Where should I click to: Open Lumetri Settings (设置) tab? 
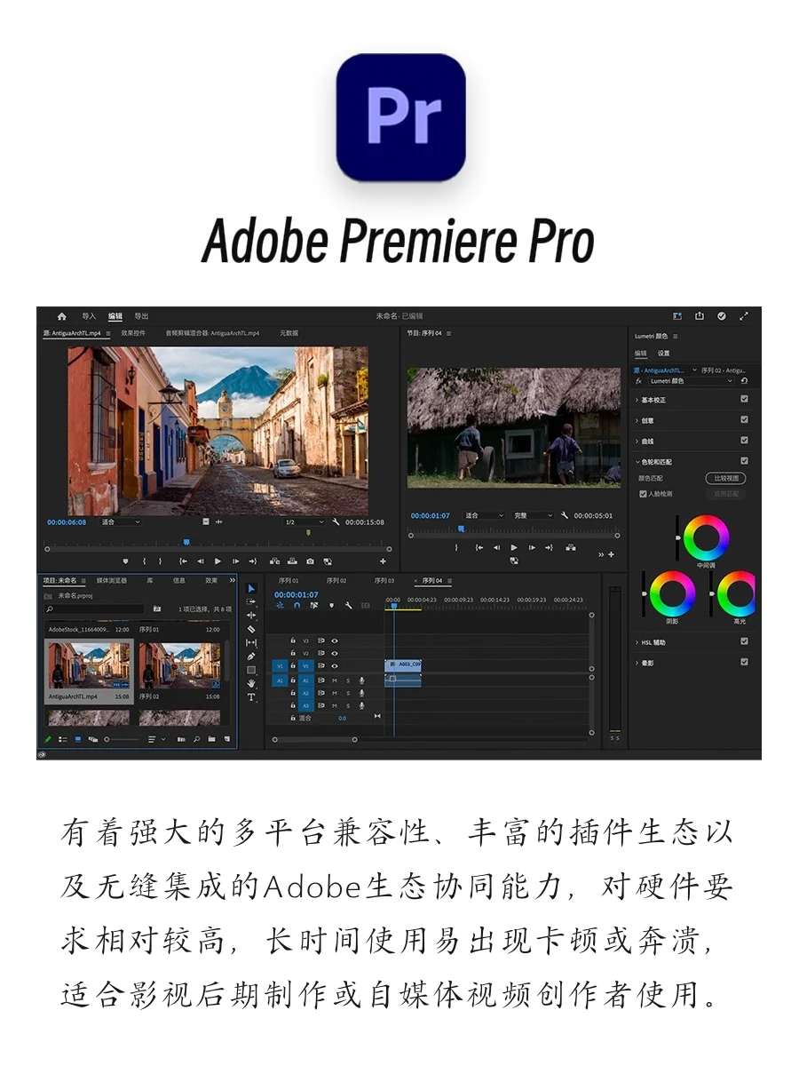[x=663, y=354]
